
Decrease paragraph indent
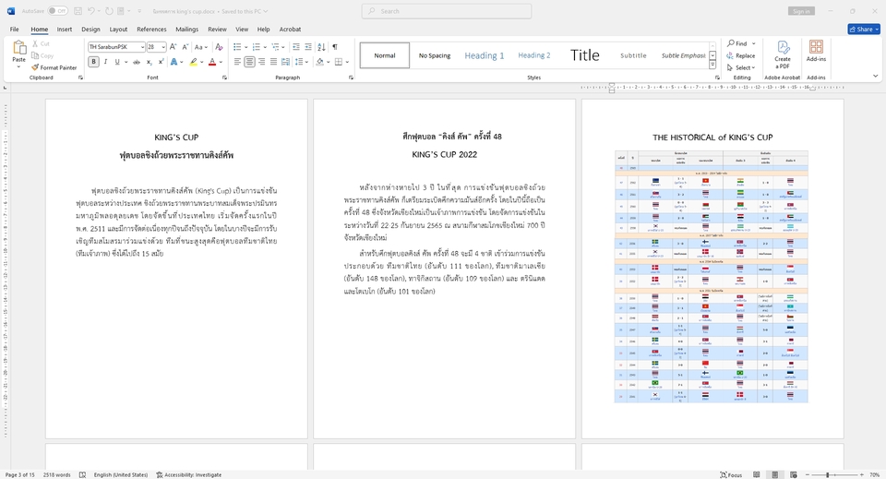(x=296, y=47)
